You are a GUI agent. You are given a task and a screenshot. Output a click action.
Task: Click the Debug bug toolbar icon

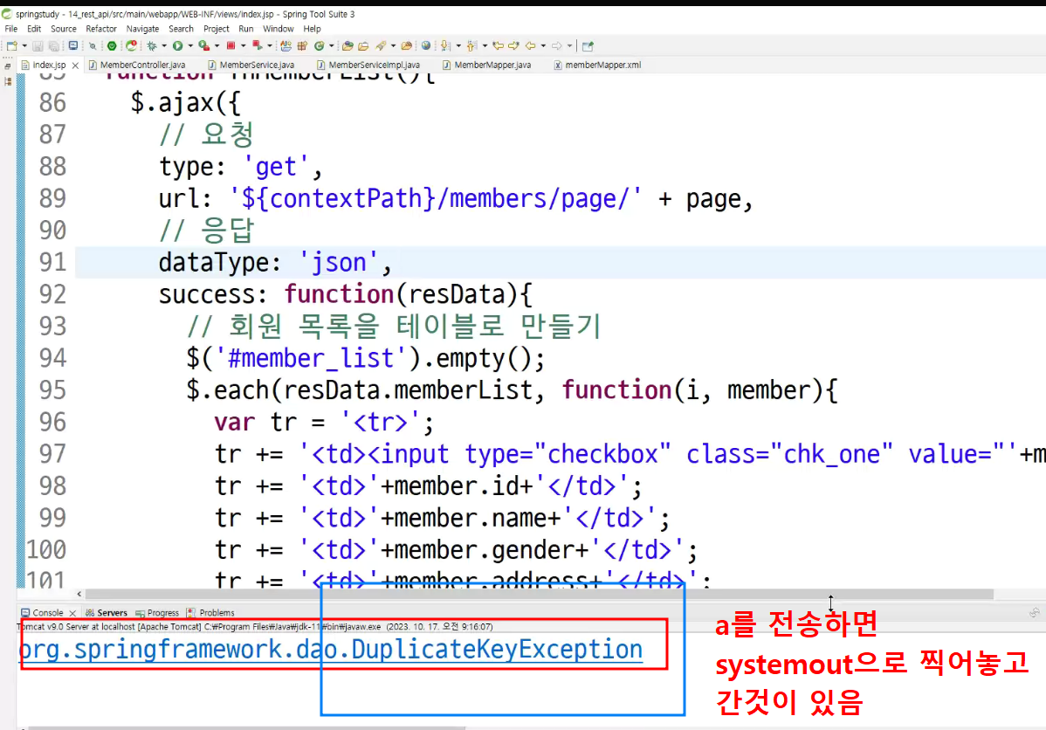151,46
